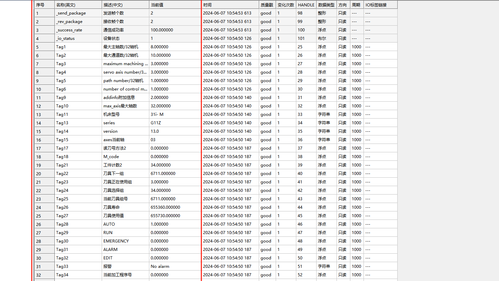Click the max_axis最大轴数 description cell
Image resolution: width=499 pixels, height=281 pixels.
click(125, 106)
